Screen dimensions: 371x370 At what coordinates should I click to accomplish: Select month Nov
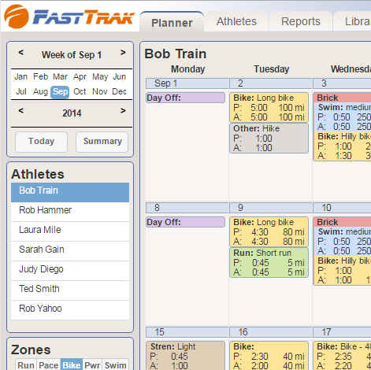click(x=100, y=91)
